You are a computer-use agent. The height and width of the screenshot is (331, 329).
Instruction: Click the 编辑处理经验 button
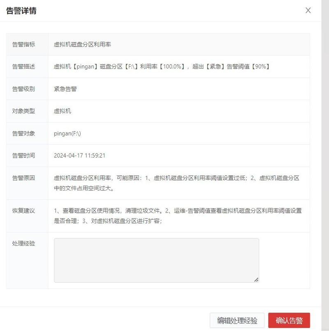(x=237, y=319)
